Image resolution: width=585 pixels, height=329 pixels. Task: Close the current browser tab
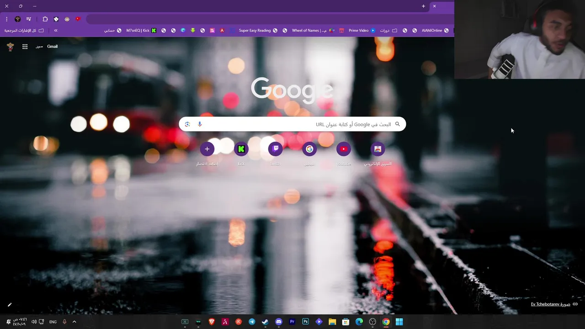[434, 6]
